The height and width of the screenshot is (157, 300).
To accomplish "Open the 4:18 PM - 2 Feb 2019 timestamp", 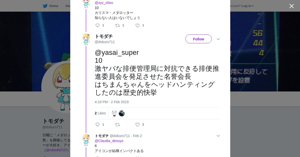I will click(x=112, y=102).
